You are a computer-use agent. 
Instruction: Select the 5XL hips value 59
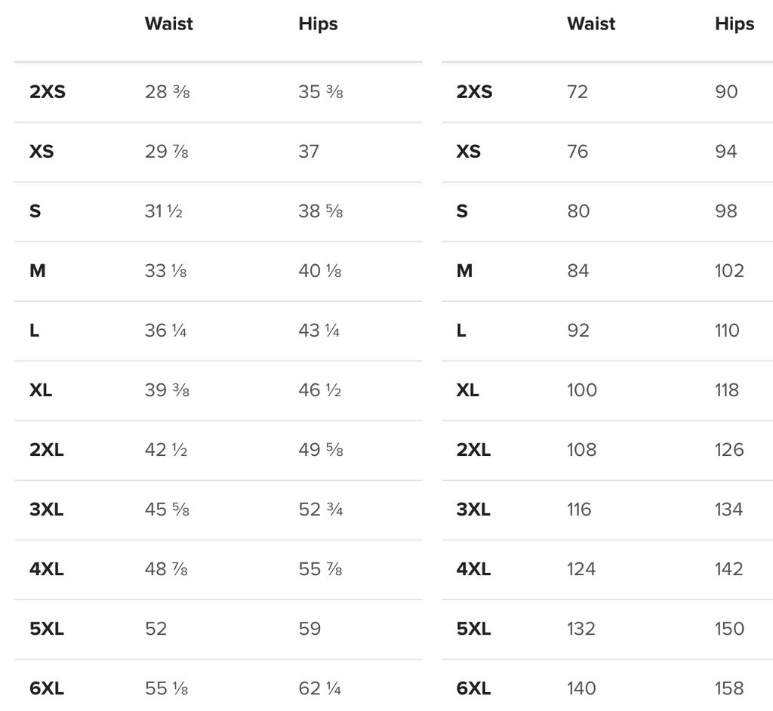[x=310, y=629]
